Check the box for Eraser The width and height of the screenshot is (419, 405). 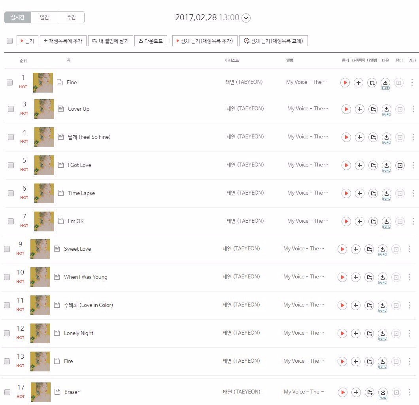click(x=7, y=392)
